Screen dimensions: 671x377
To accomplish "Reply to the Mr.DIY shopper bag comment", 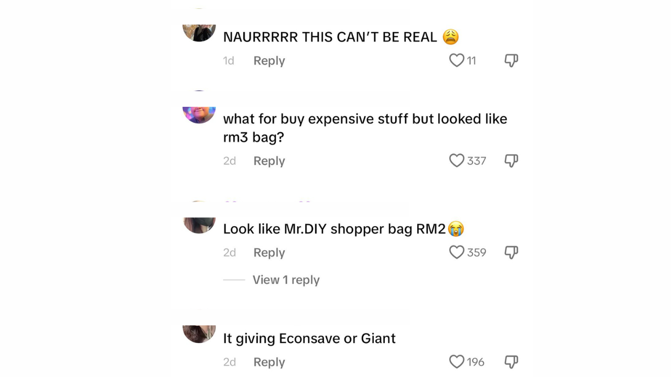I will 269,252.
